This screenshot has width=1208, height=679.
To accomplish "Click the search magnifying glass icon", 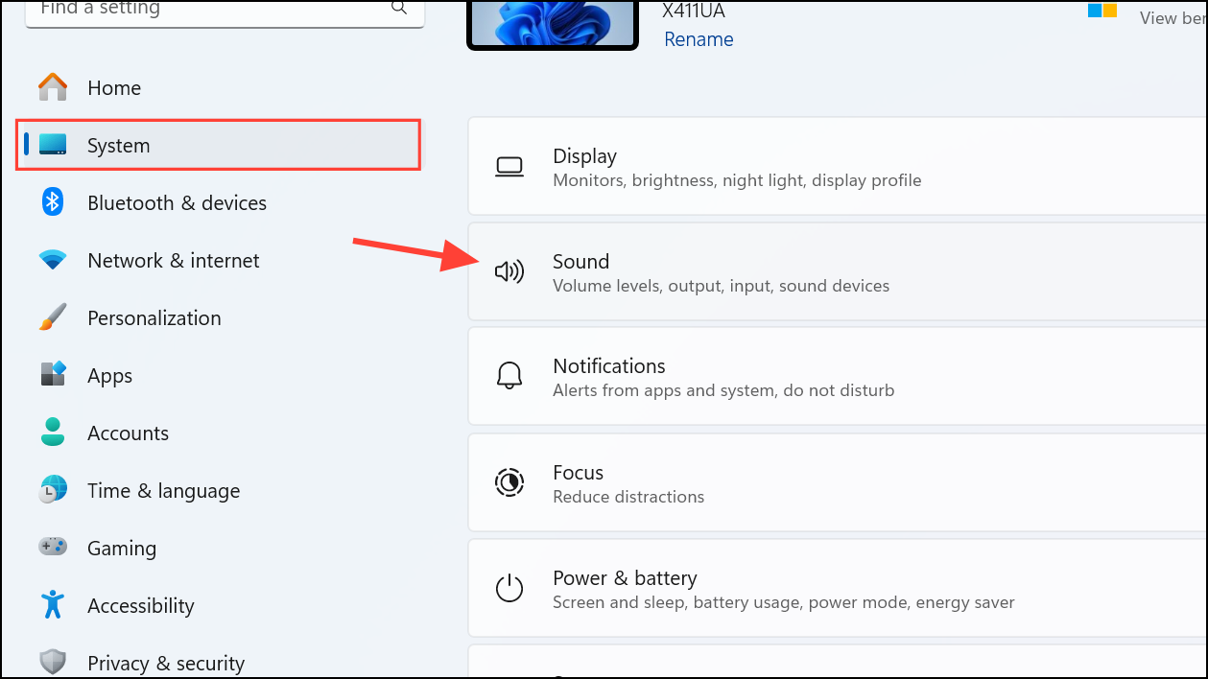I will point(398,8).
